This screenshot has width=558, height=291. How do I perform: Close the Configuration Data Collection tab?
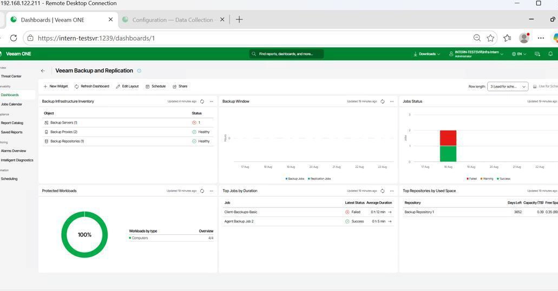222,19
